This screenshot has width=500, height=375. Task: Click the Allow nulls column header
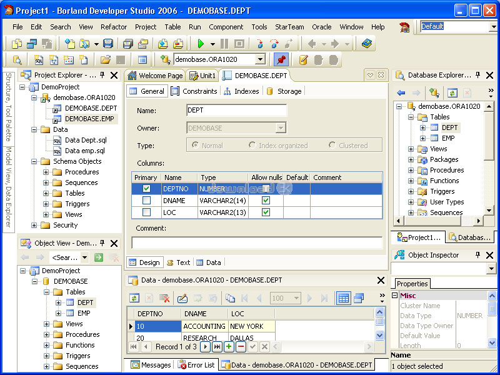coord(267,177)
